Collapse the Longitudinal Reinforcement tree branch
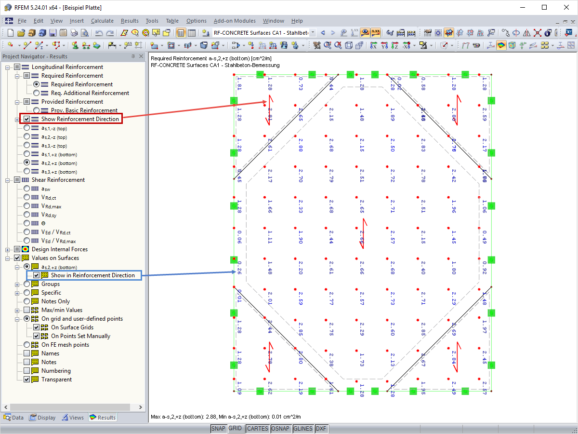Viewport: 578px width, 434px height. [x=7, y=67]
